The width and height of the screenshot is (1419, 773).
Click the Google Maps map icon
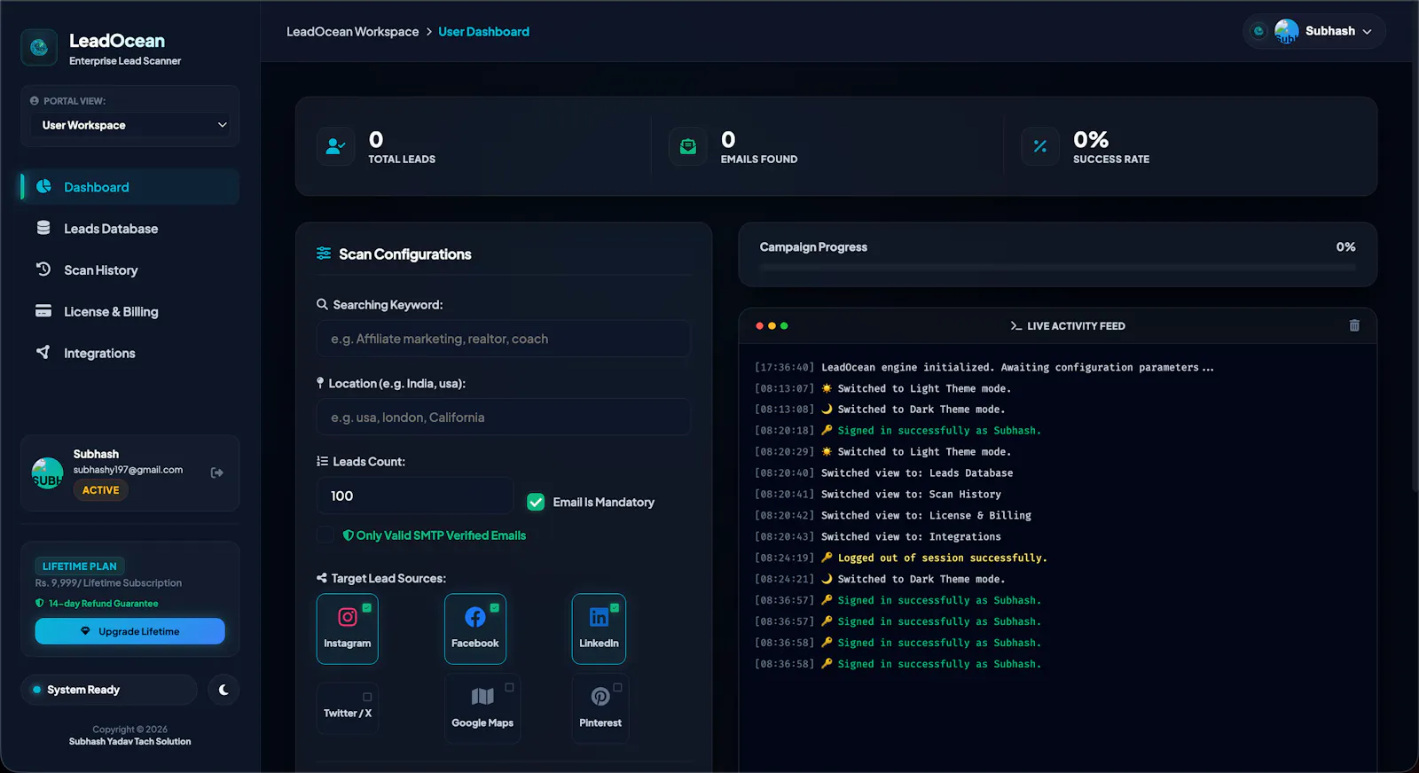pos(482,697)
